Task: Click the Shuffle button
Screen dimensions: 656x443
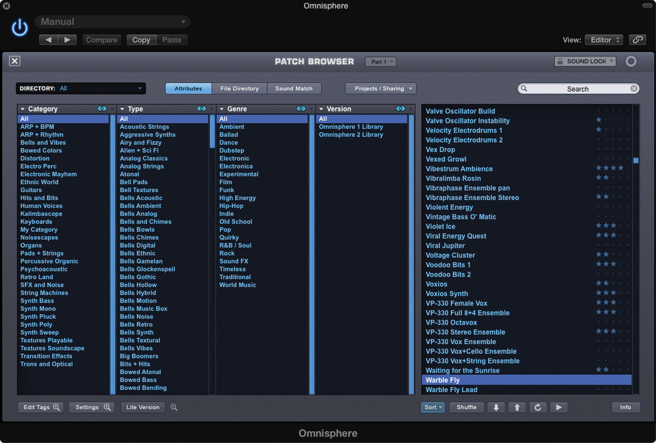Action: (466, 407)
